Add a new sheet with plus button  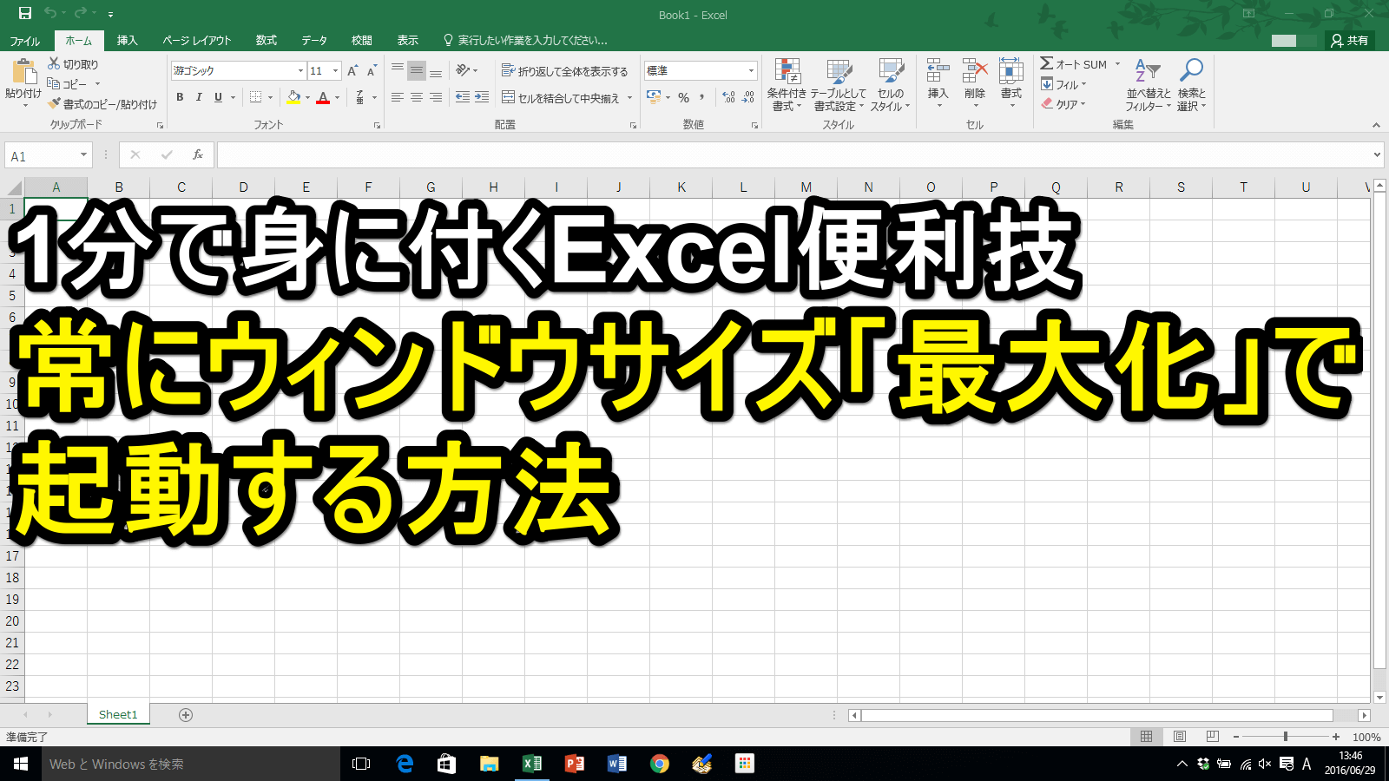click(x=186, y=715)
